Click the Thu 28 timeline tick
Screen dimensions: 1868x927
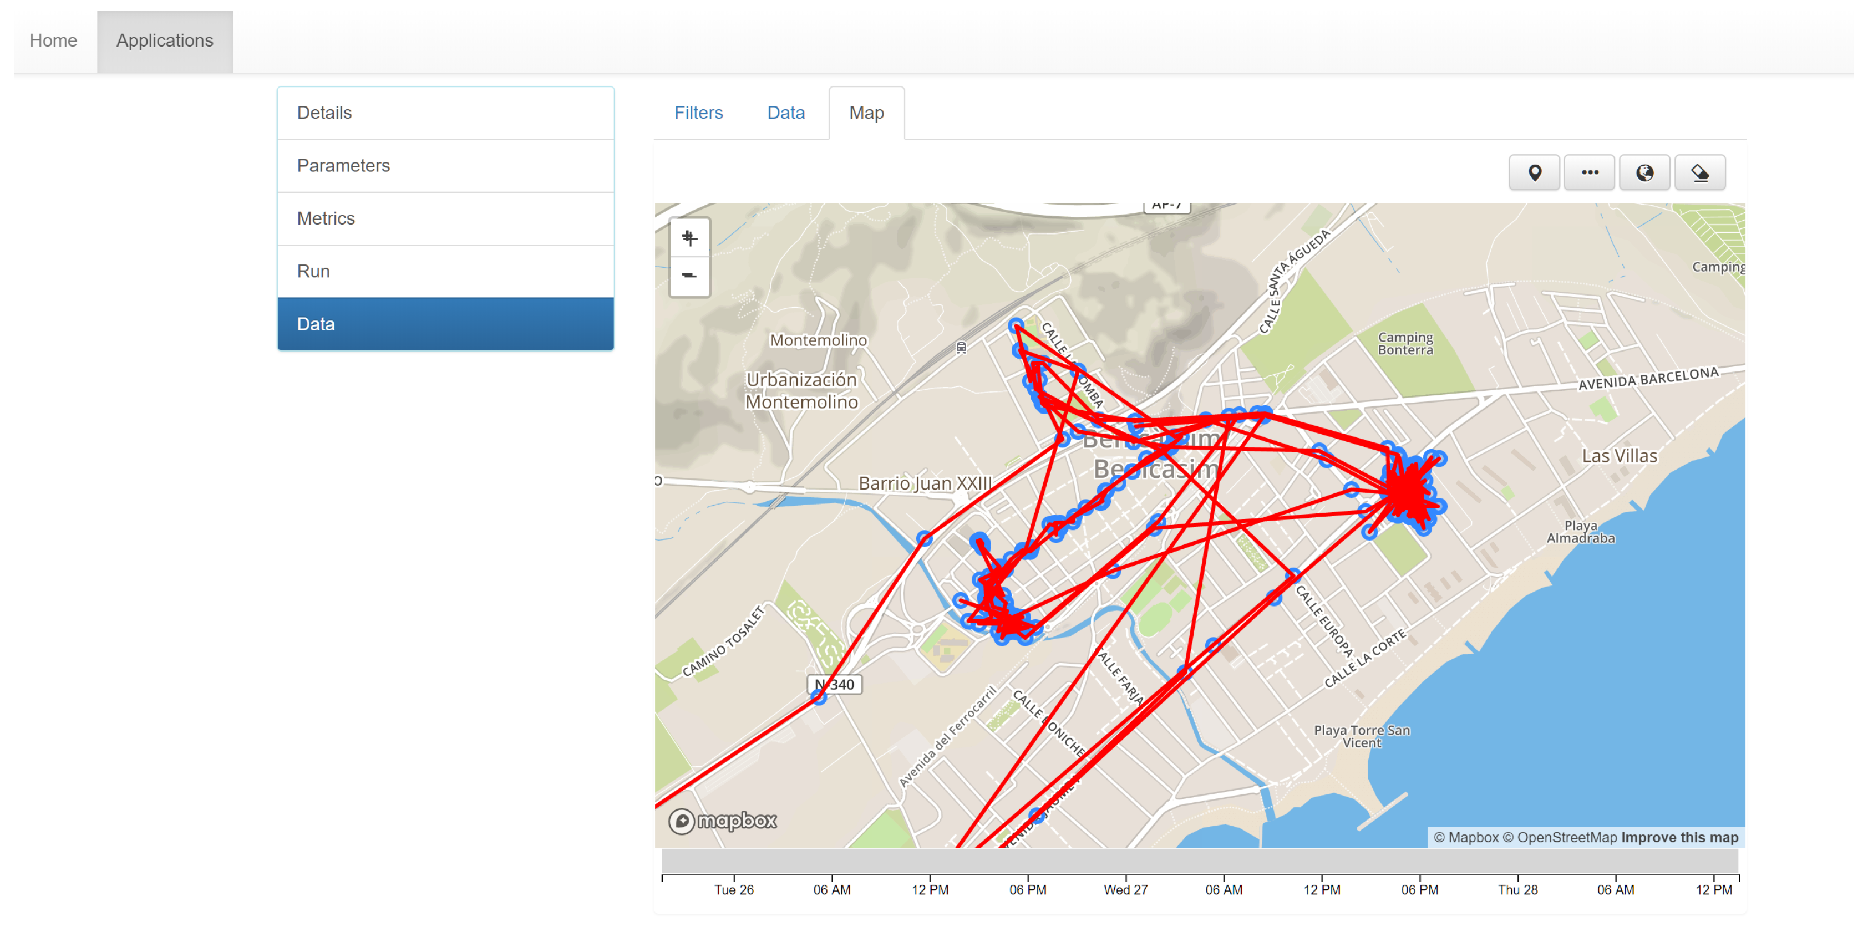1517,890
